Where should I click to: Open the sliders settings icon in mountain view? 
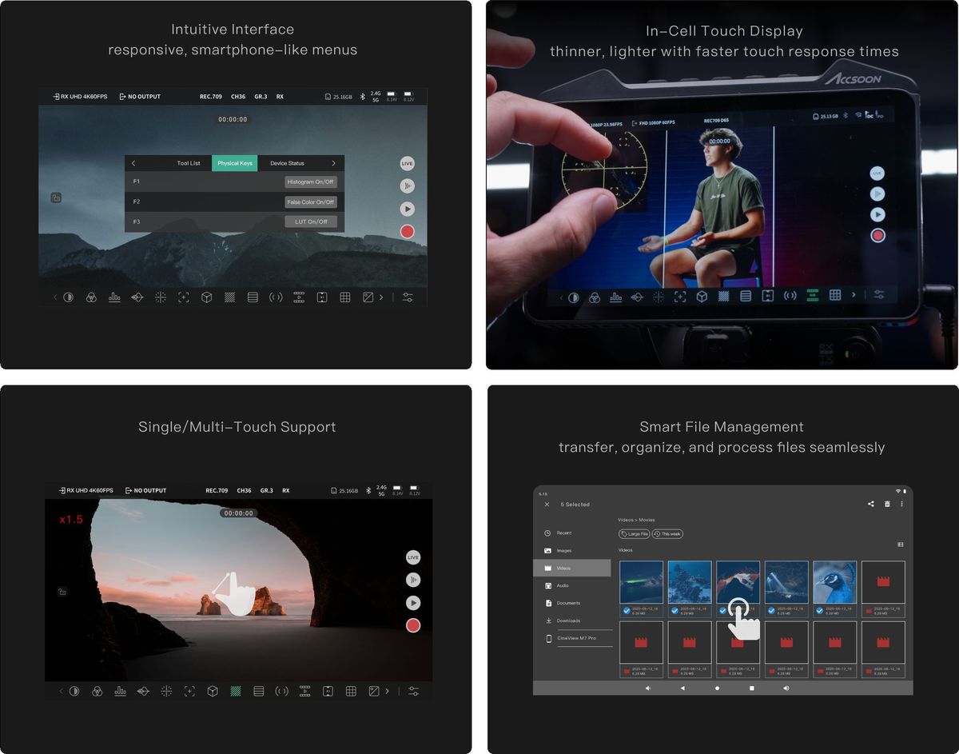[x=408, y=297]
